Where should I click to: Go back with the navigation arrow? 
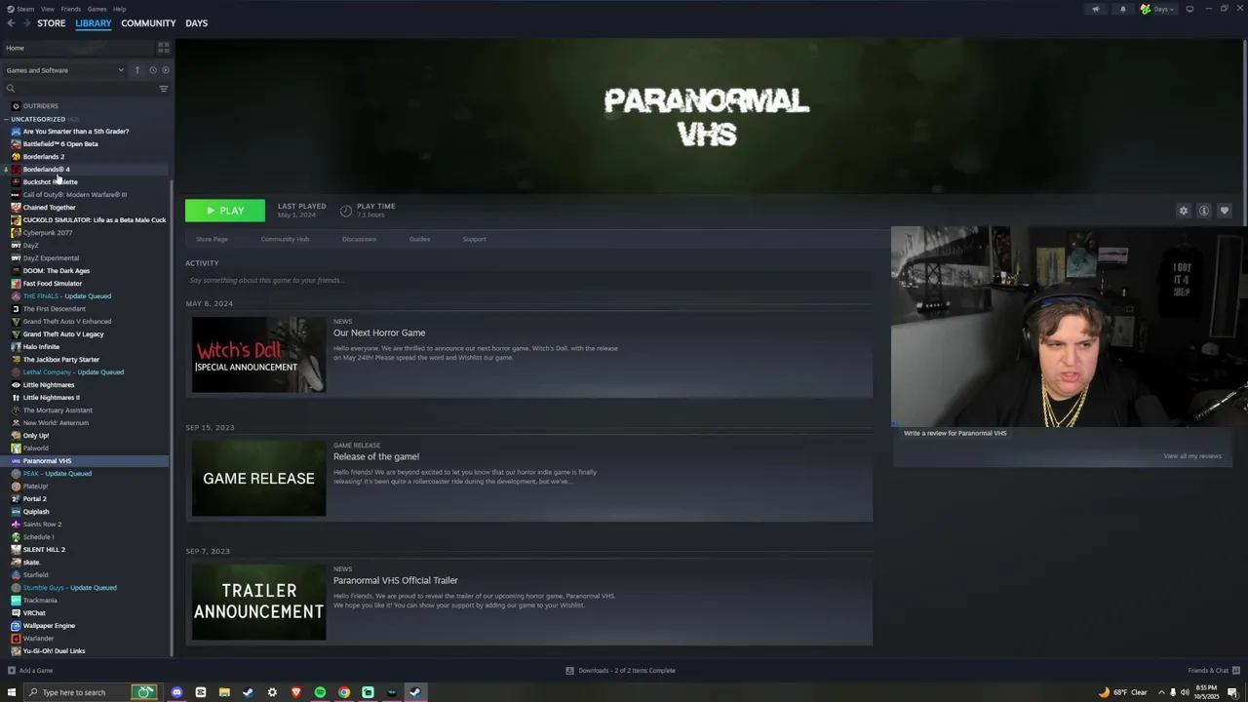pyautogui.click(x=11, y=23)
